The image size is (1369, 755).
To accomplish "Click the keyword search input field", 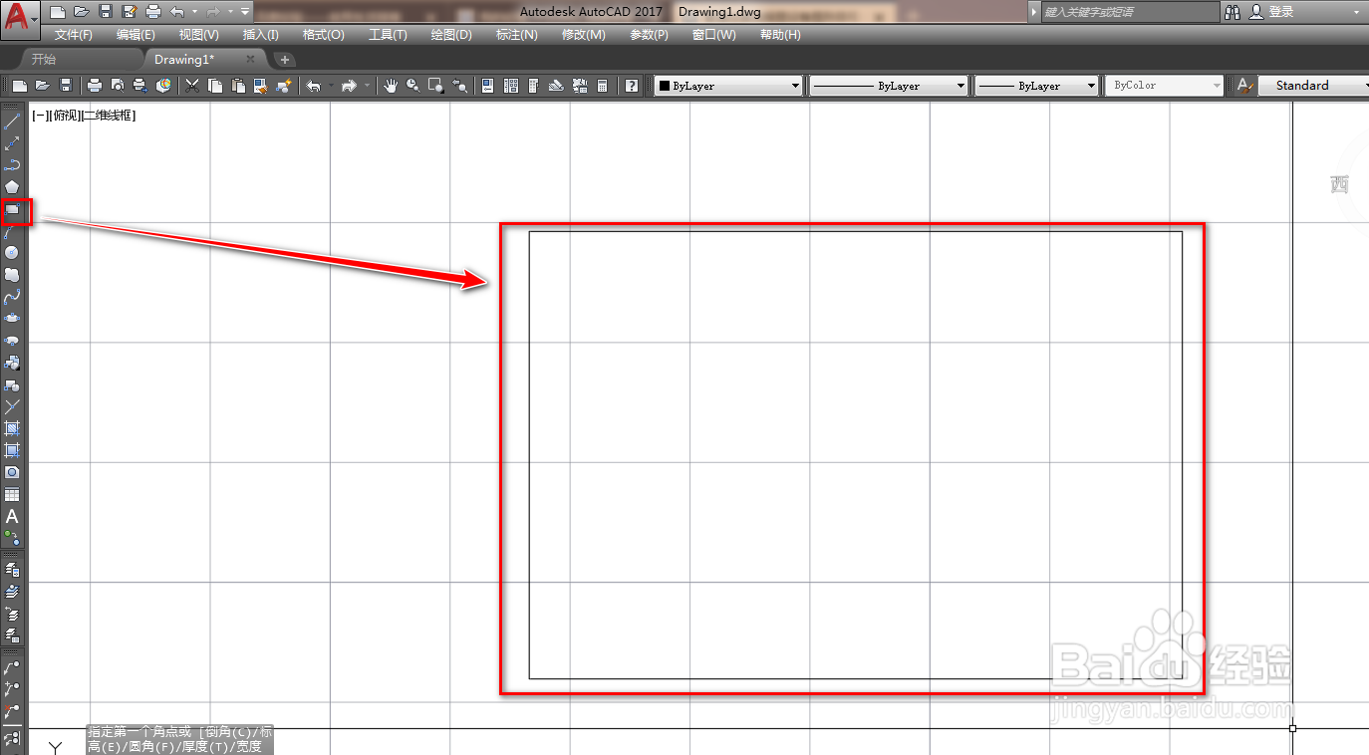I will tap(1130, 12).
